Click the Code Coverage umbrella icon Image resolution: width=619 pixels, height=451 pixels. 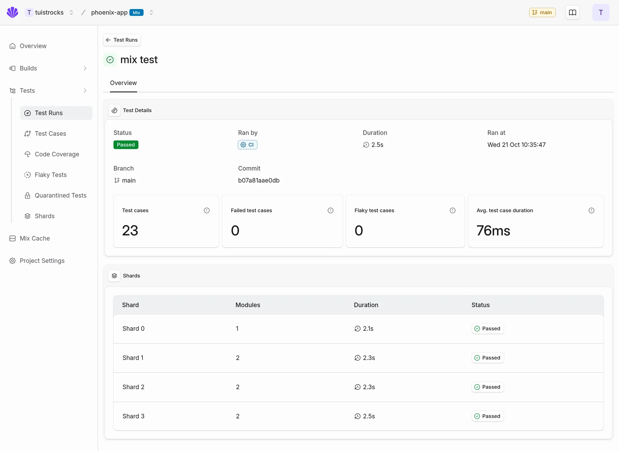[x=28, y=154]
